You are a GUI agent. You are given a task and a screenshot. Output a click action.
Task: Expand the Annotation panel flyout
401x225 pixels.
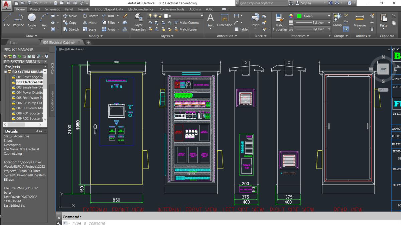point(227,36)
